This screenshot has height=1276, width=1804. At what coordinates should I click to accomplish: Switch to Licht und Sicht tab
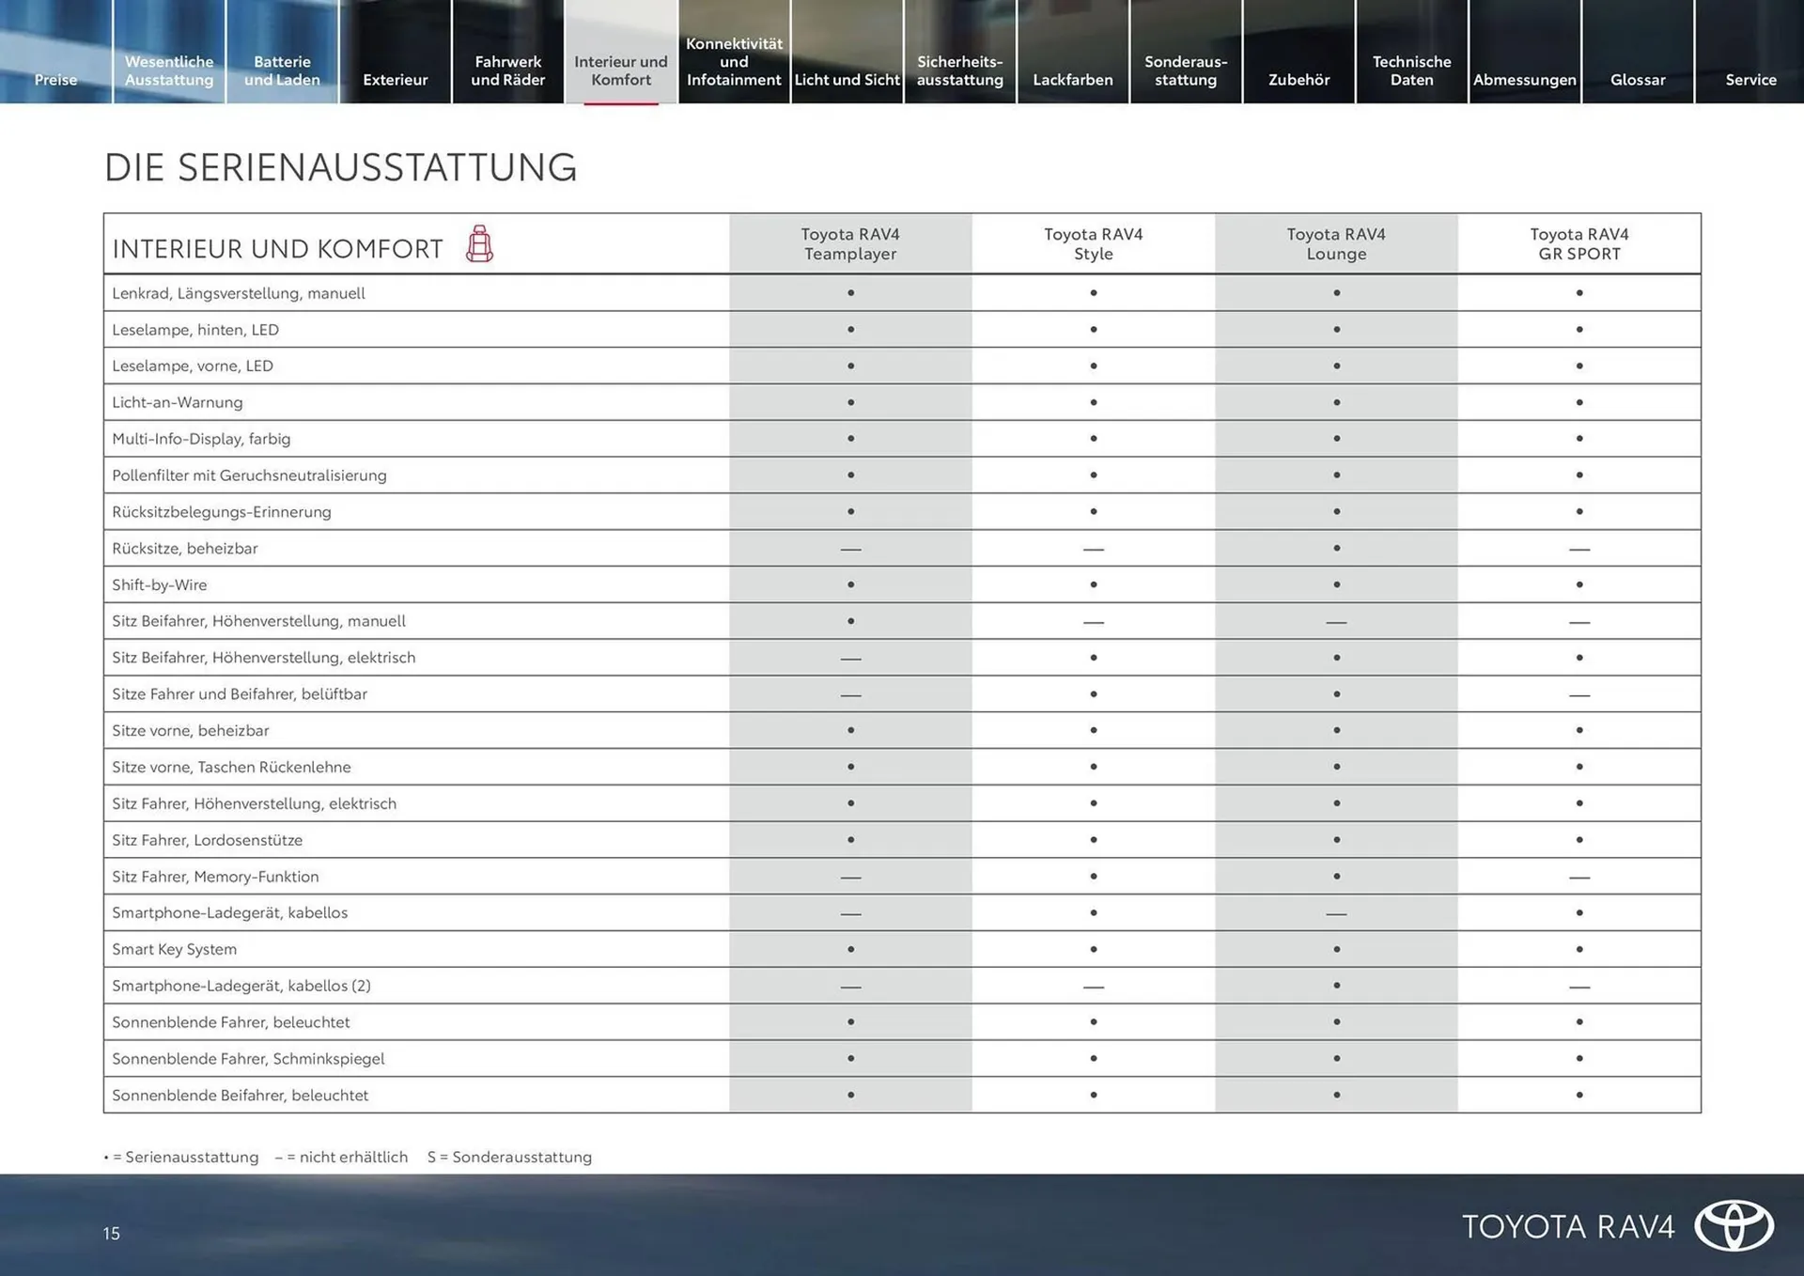click(x=847, y=79)
